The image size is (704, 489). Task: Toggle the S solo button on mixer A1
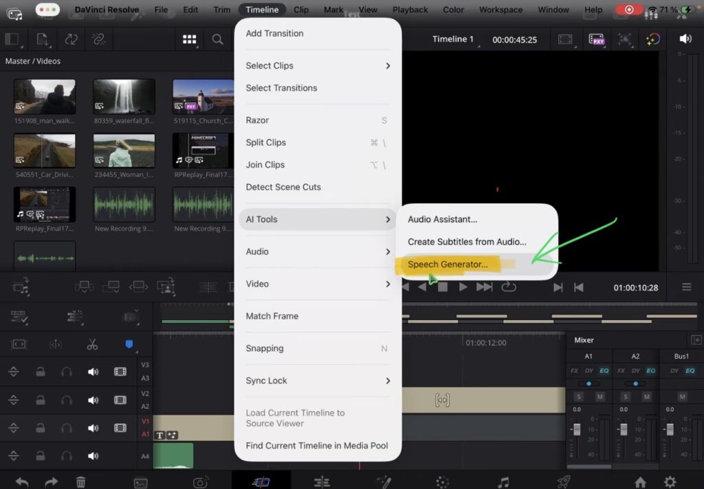point(578,396)
